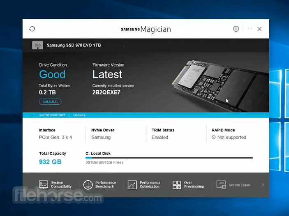Open the S.M.A.R.T. details button
The image size is (289, 216).
coord(50,102)
